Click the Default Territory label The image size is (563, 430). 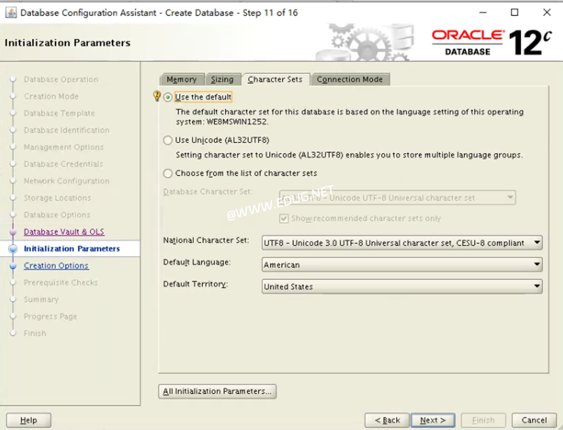(x=195, y=284)
